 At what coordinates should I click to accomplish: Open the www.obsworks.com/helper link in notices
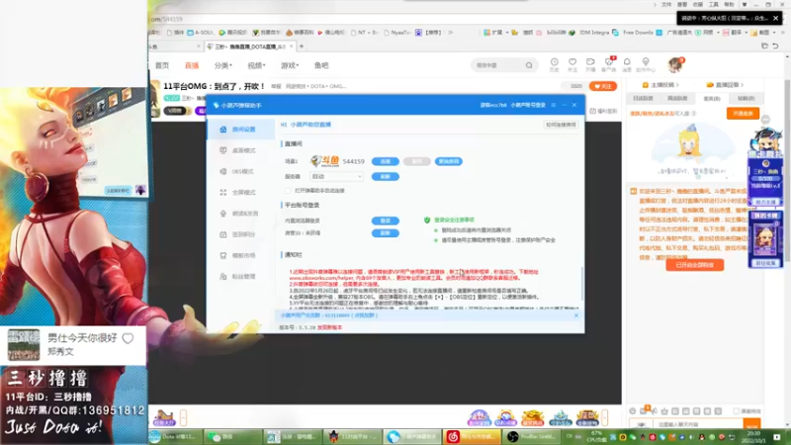320,278
